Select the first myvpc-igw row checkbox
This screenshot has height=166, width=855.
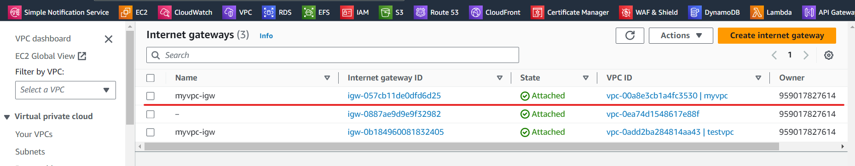[x=150, y=96]
